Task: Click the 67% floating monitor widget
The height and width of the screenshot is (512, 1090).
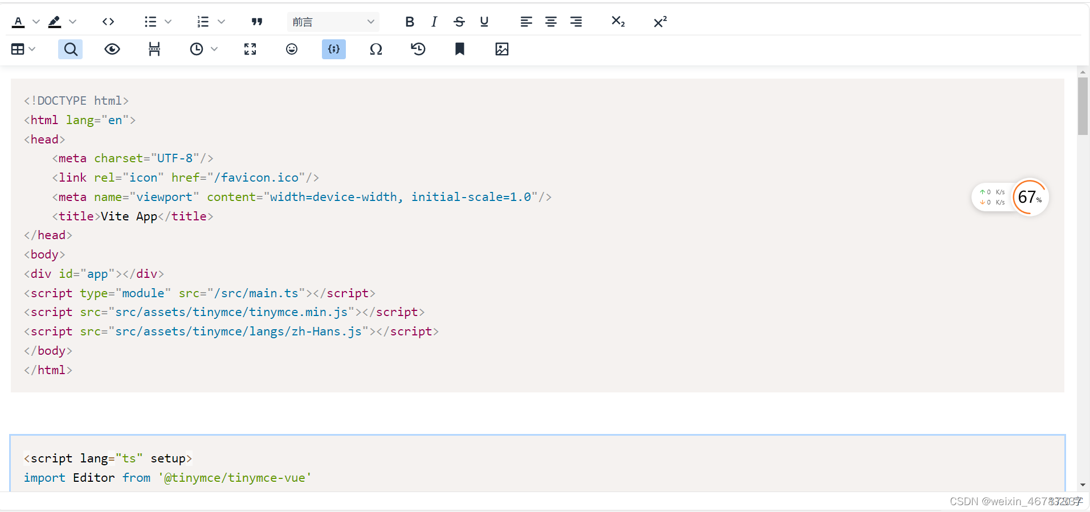Action: point(1010,197)
